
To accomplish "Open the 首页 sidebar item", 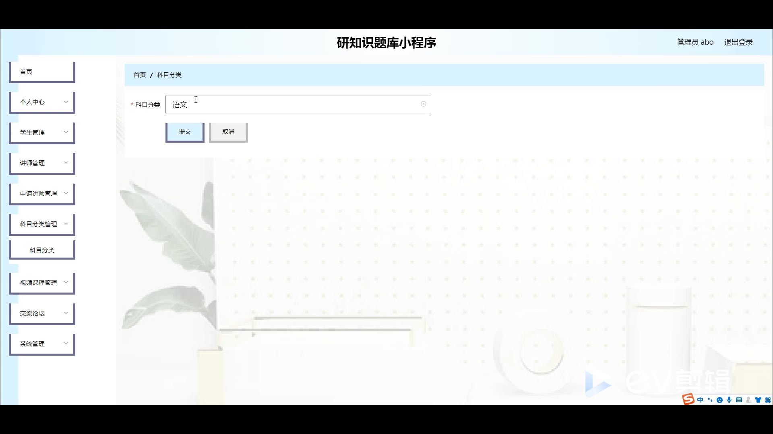I will (x=42, y=72).
